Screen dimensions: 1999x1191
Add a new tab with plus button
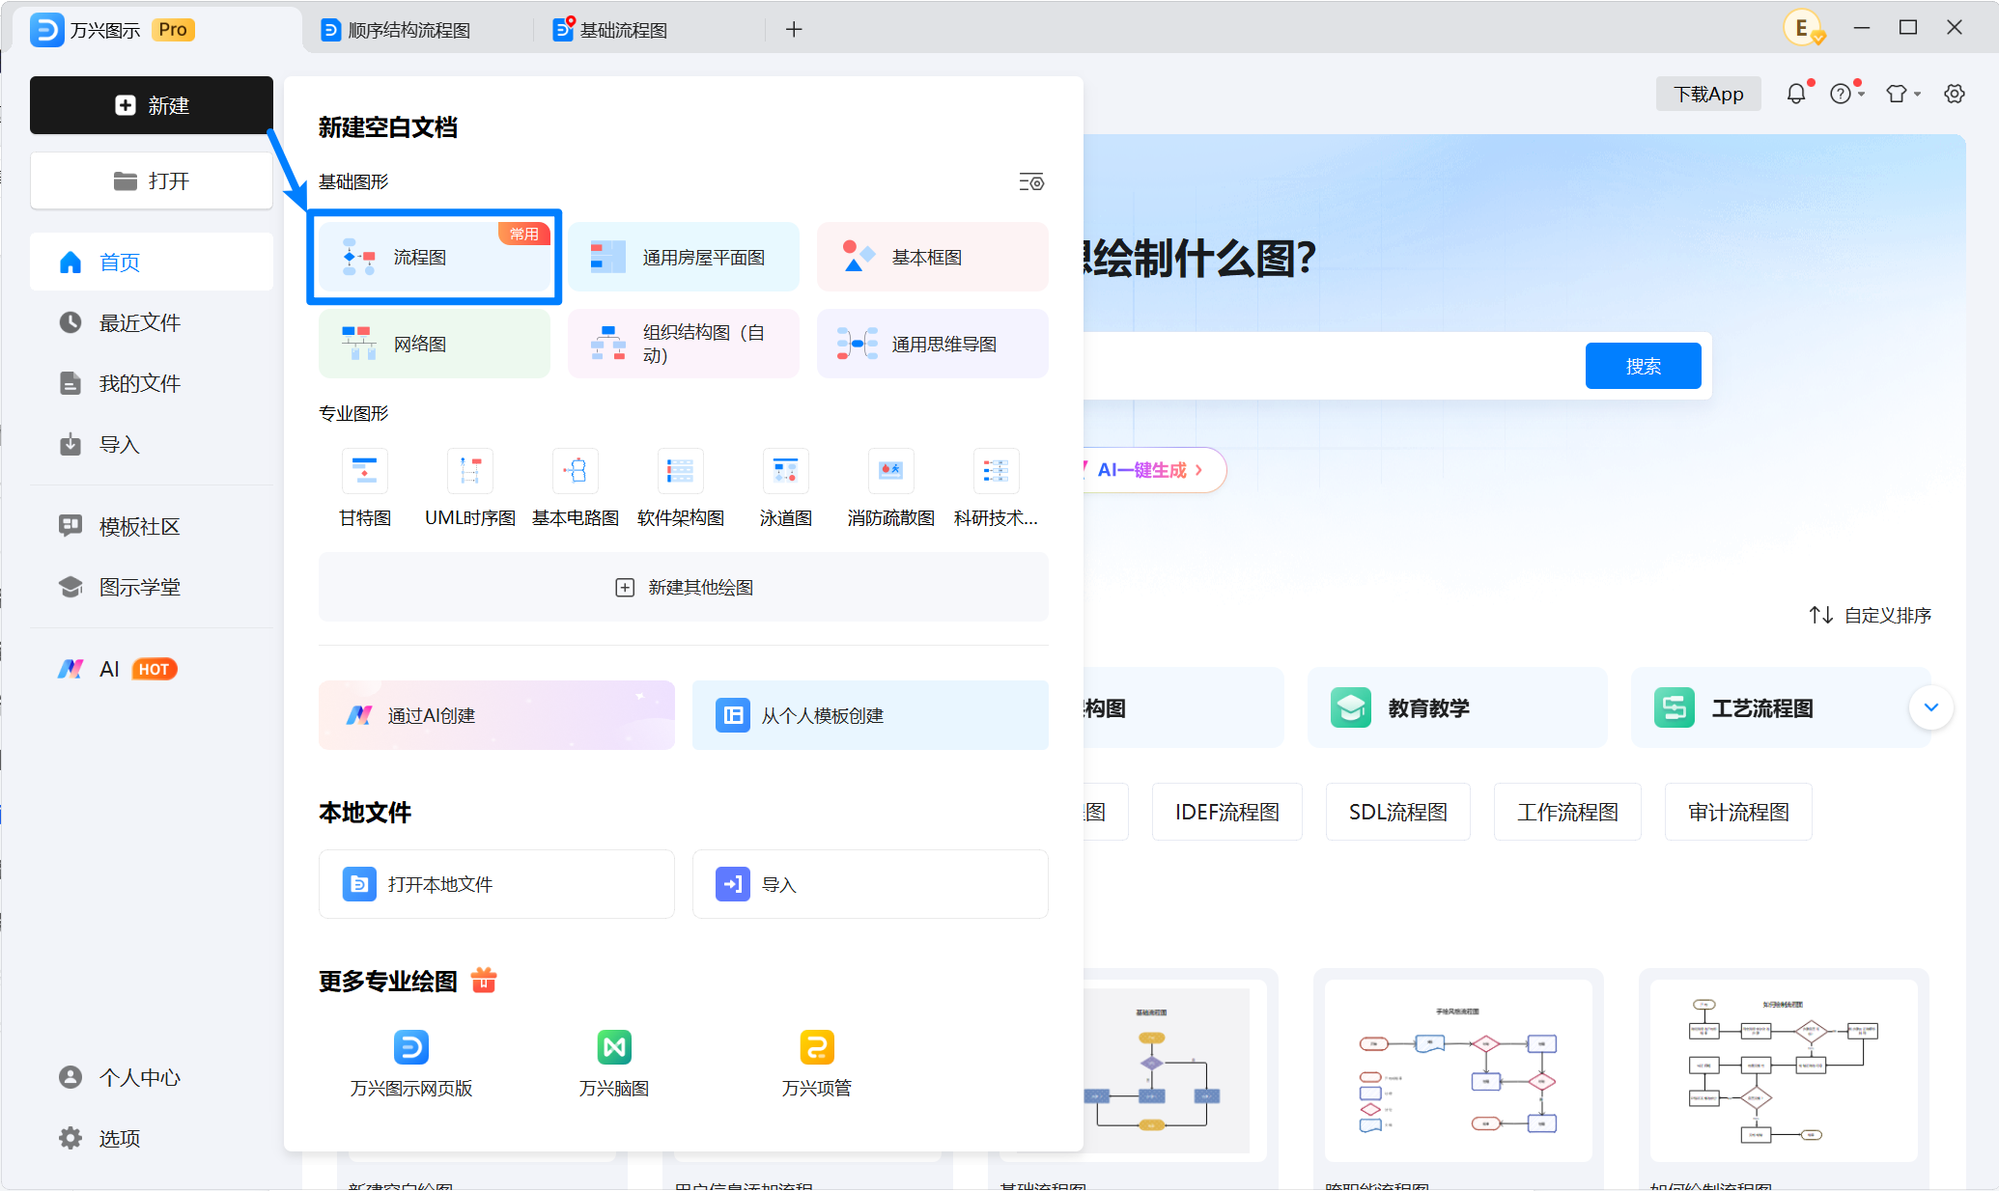(x=794, y=30)
